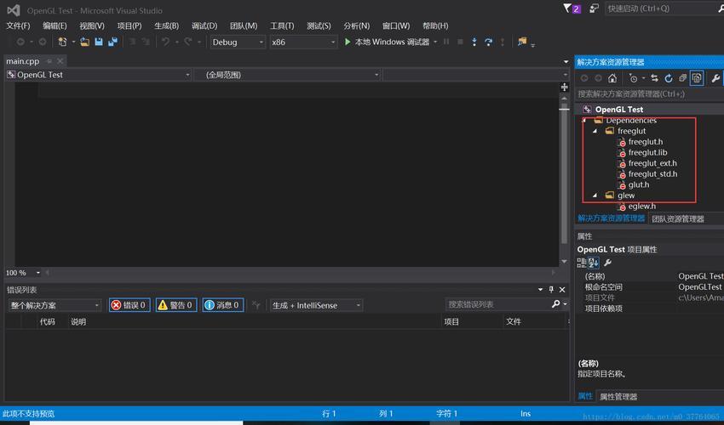
Task: Click the feedback icon near Quick Launch
Action: (x=594, y=8)
